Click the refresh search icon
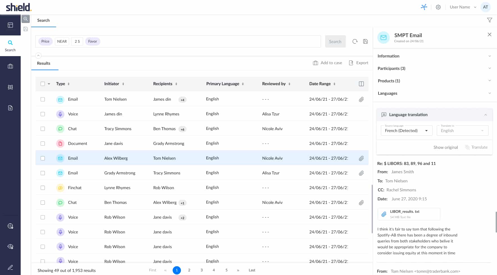 [355, 42]
